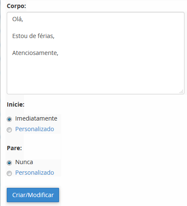Click the Nunca label text
The height and width of the screenshot is (206, 187).
coord(24,162)
